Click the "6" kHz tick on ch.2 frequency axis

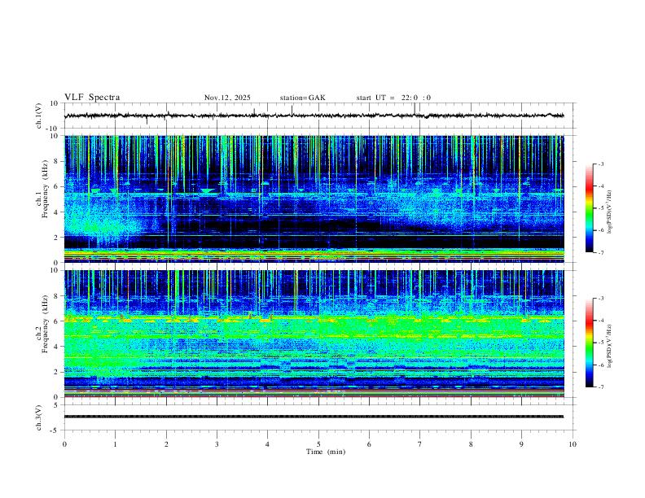pyautogui.click(x=57, y=321)
